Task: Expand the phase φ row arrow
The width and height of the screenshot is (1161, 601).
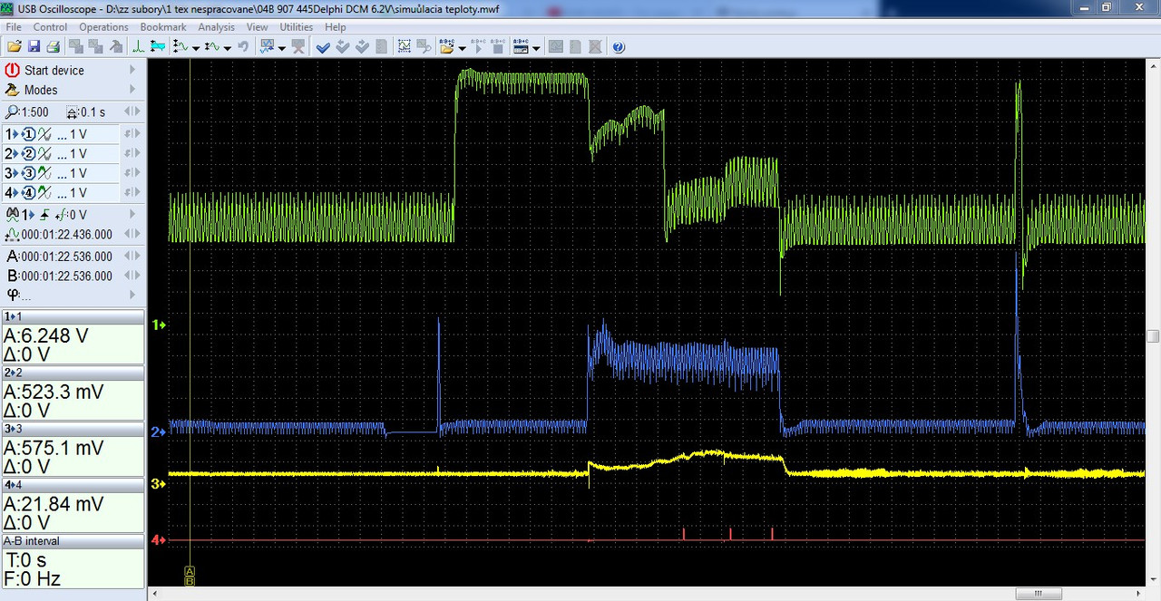Action: (132, 295)
